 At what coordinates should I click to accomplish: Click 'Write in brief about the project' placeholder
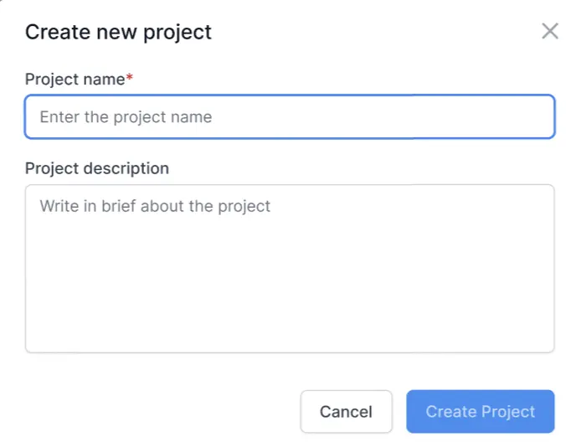click(x=155, y=206)
